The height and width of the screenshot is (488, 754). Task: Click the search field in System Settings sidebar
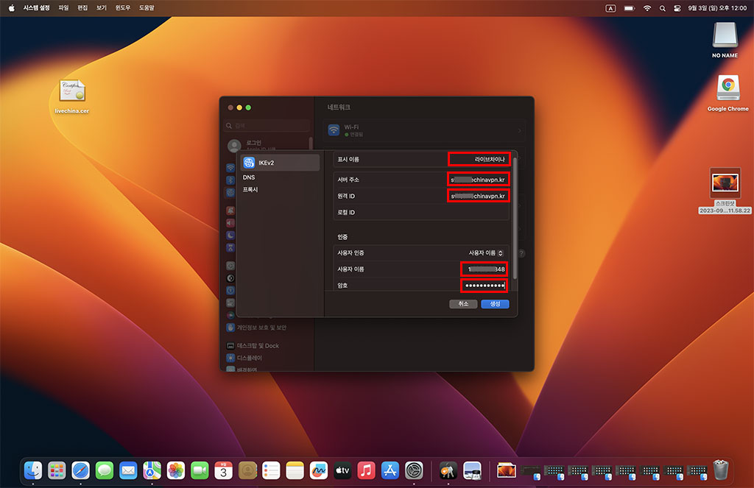tap(268, 125)
